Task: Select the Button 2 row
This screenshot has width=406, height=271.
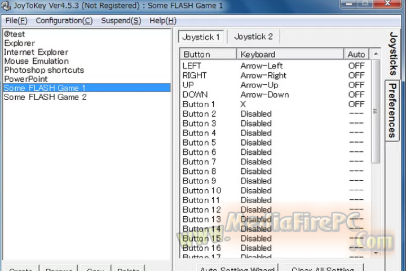Action: 276,114
